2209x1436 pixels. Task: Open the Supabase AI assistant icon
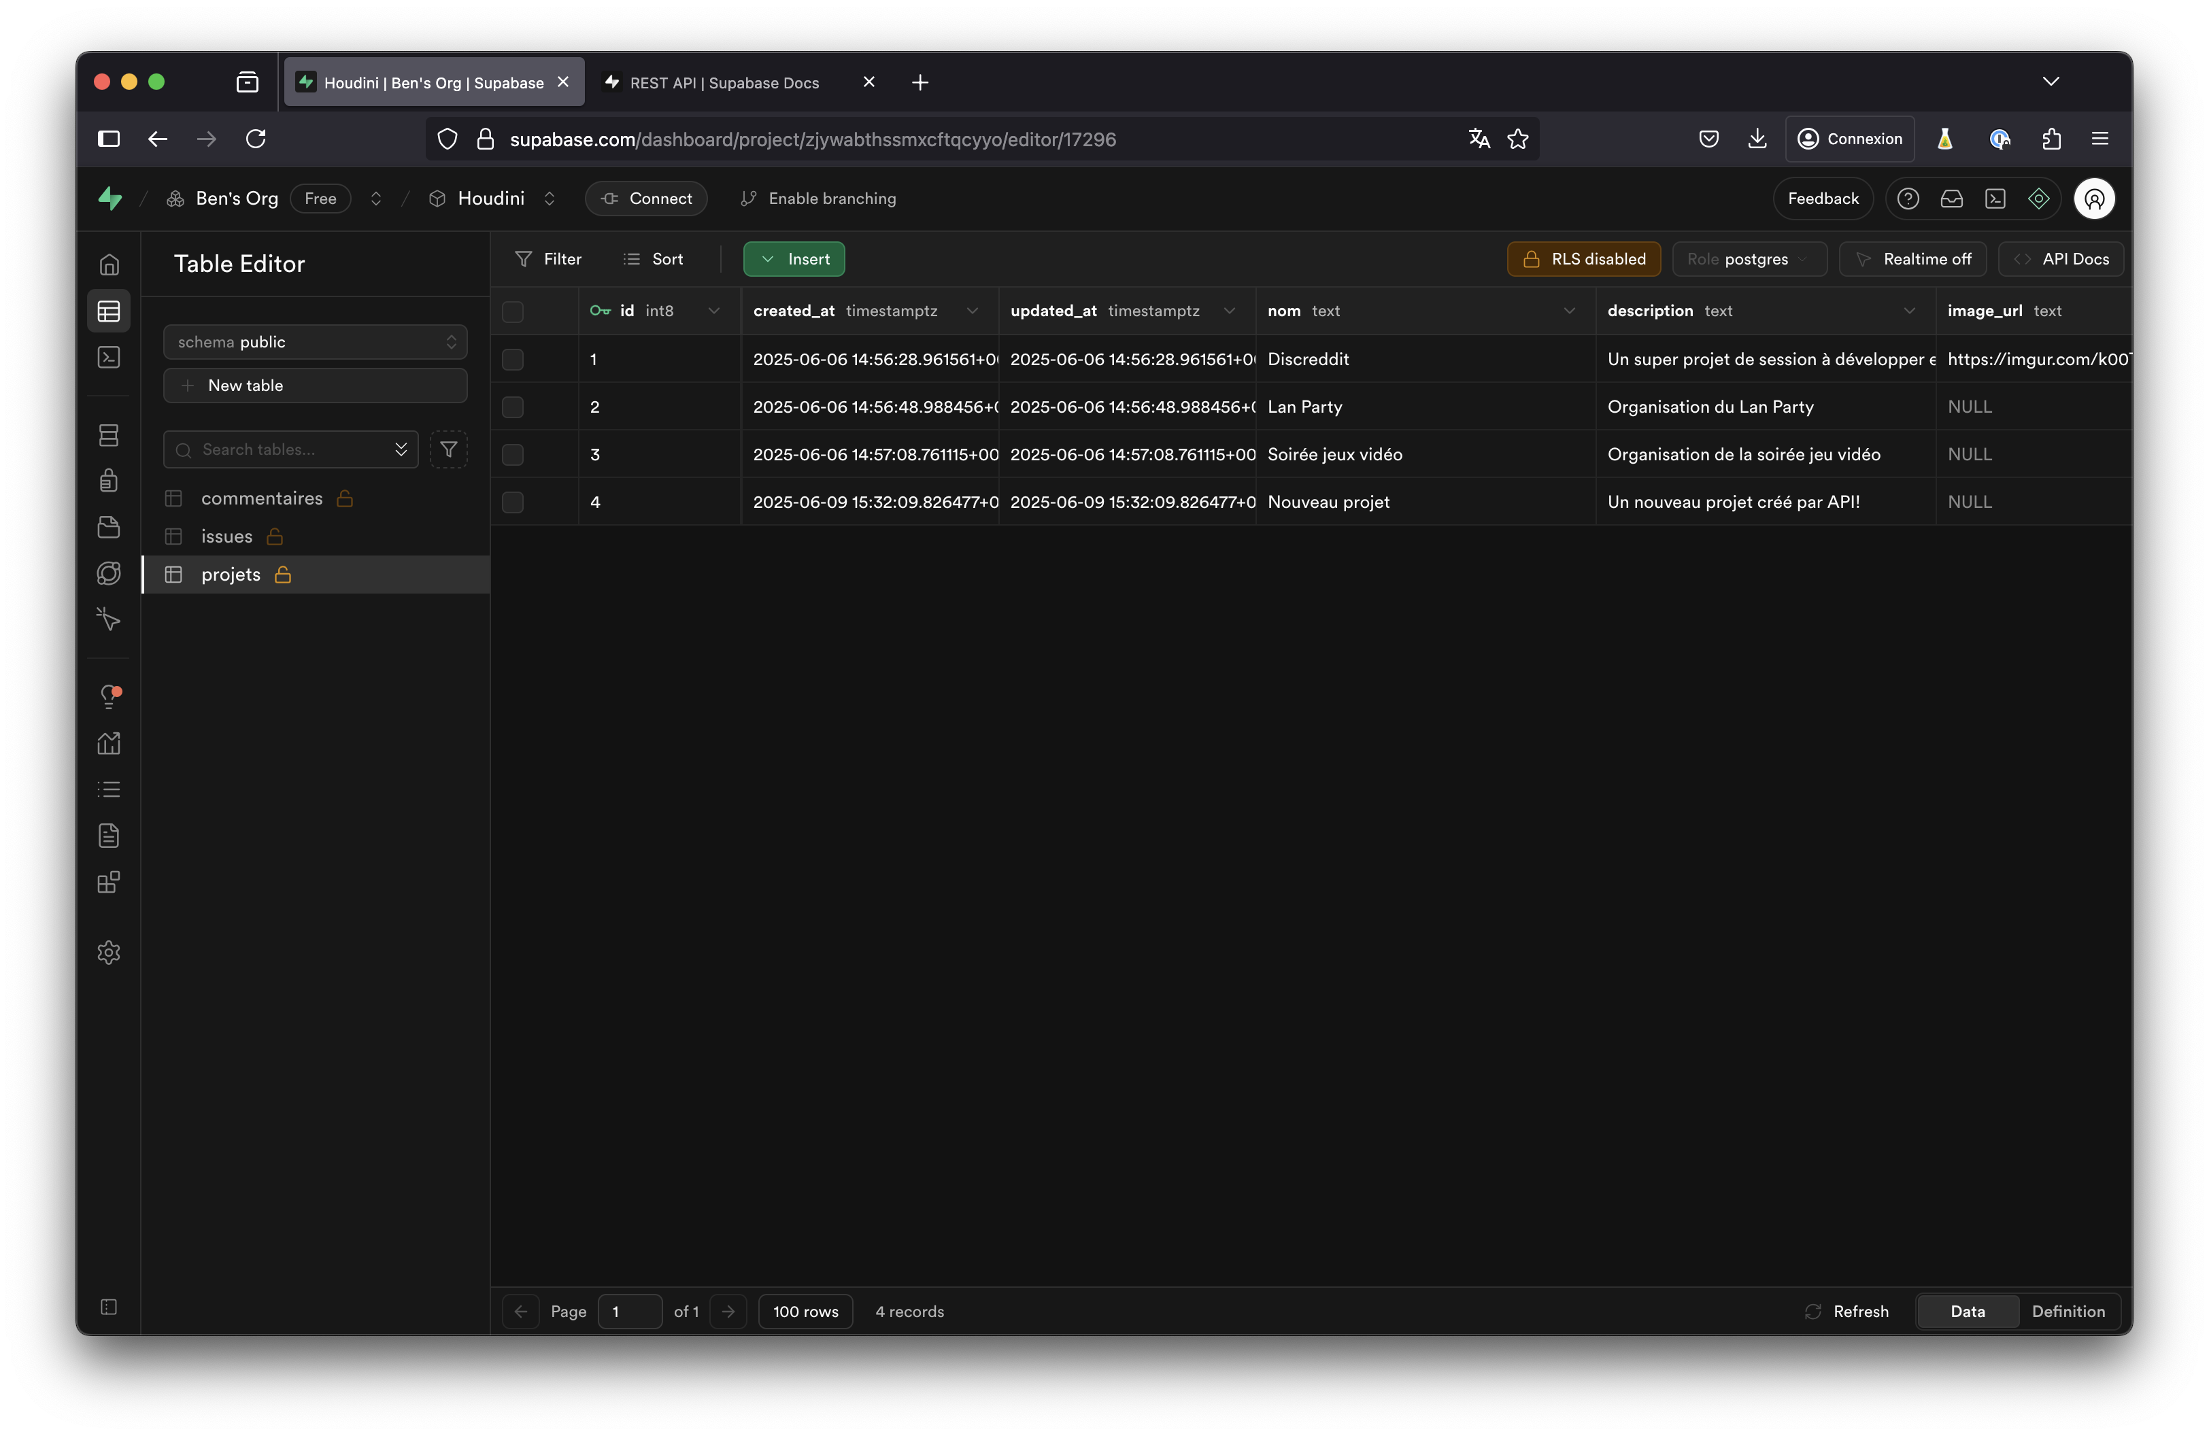(x=2039, y=199)
